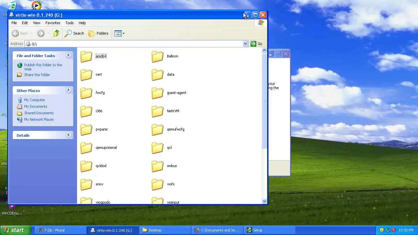Select the qemufwcfg folder icon
418x235 pixels.
pos(157,129)
